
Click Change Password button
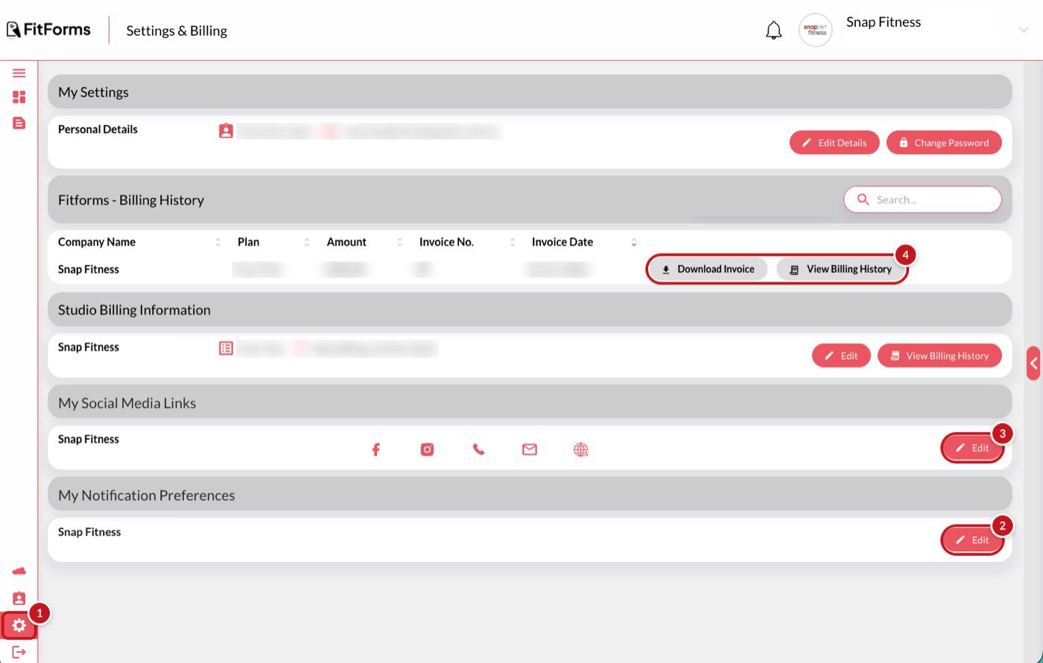[x=944, y=142]
